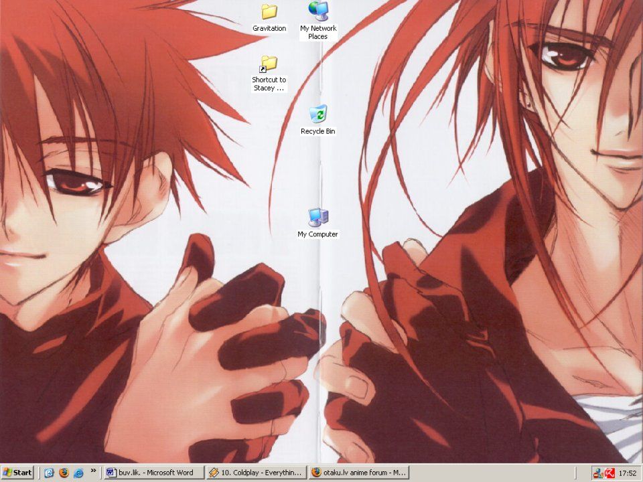Click the network connection tray icon
The image size is (643, 482).
coord(598,473)
